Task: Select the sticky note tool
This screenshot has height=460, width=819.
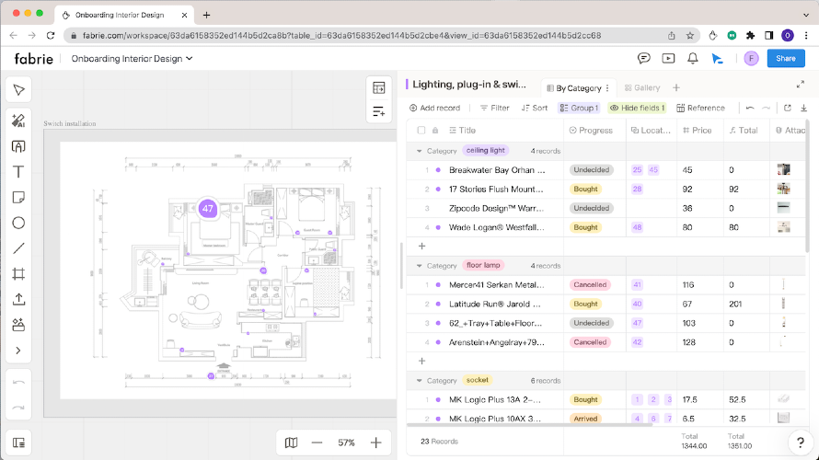Action: point(18,198)
